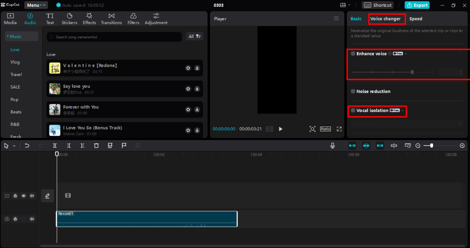Delete the selected clip
The image size is (470, 248).
96,146
